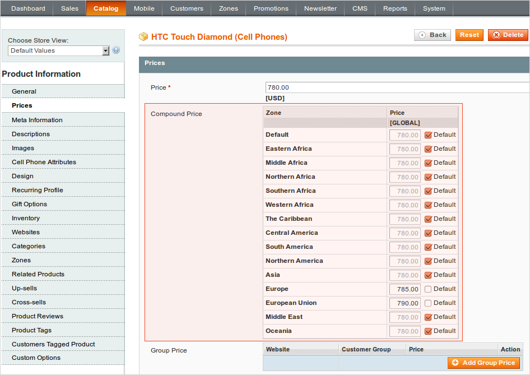Open the Product Reviews tab

[x=63, y=316]
